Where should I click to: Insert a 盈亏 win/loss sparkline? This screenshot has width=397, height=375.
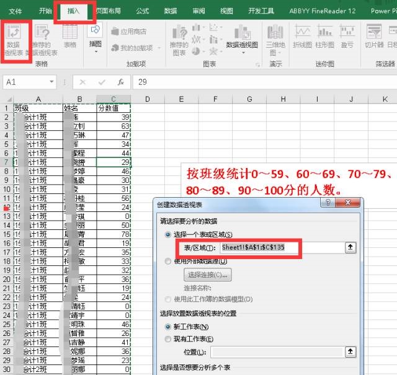click(347, 37)
